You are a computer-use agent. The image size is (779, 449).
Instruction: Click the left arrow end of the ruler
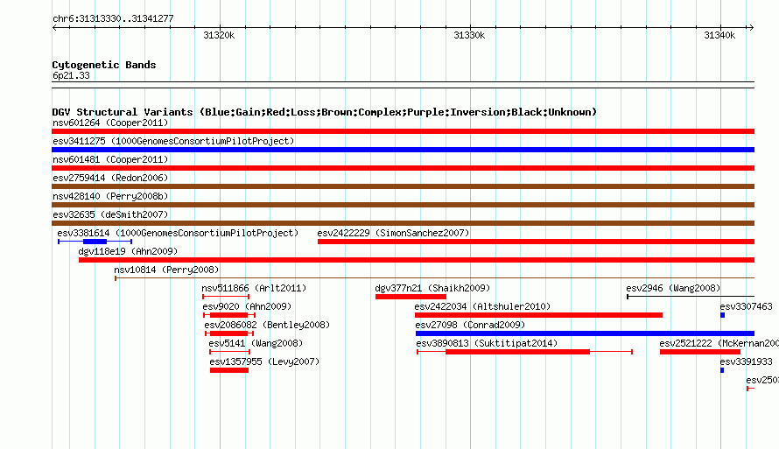[x=54, y=27]
